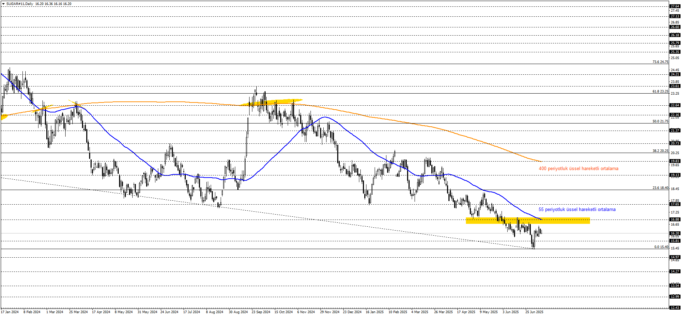Click the current price tag 16.20 on axis
This screenshot has width=683, height=316.
point(675,233)
